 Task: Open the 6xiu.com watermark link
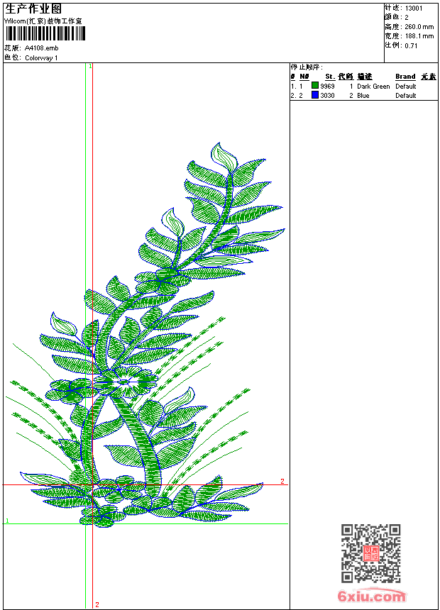(x=372, y=597)
